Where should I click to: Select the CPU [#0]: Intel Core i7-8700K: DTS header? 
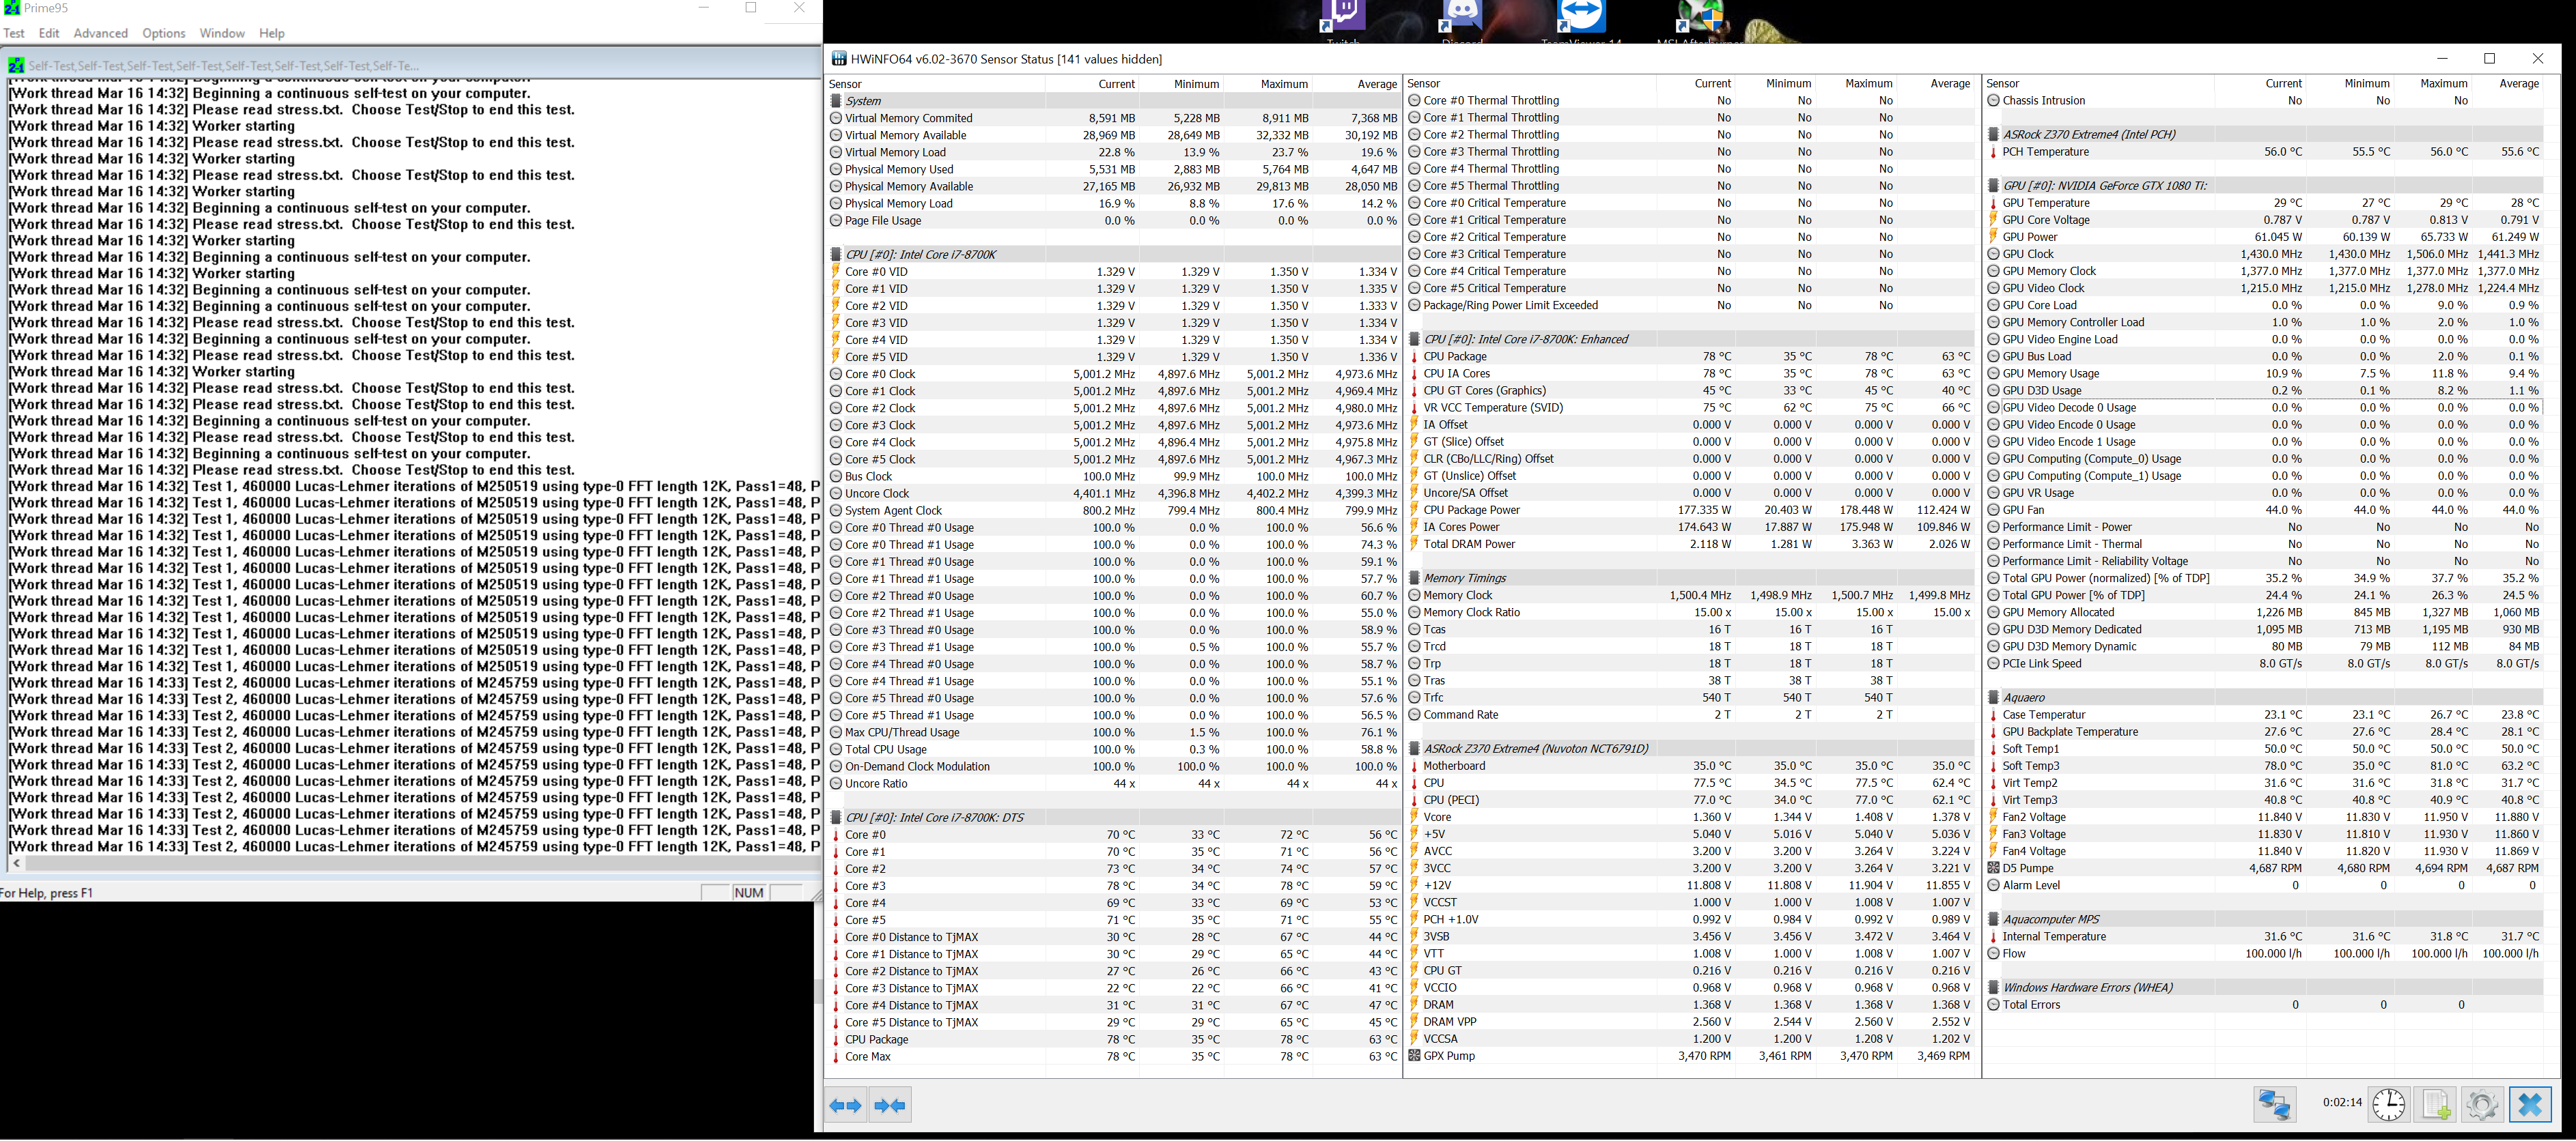pos(1113,818)
